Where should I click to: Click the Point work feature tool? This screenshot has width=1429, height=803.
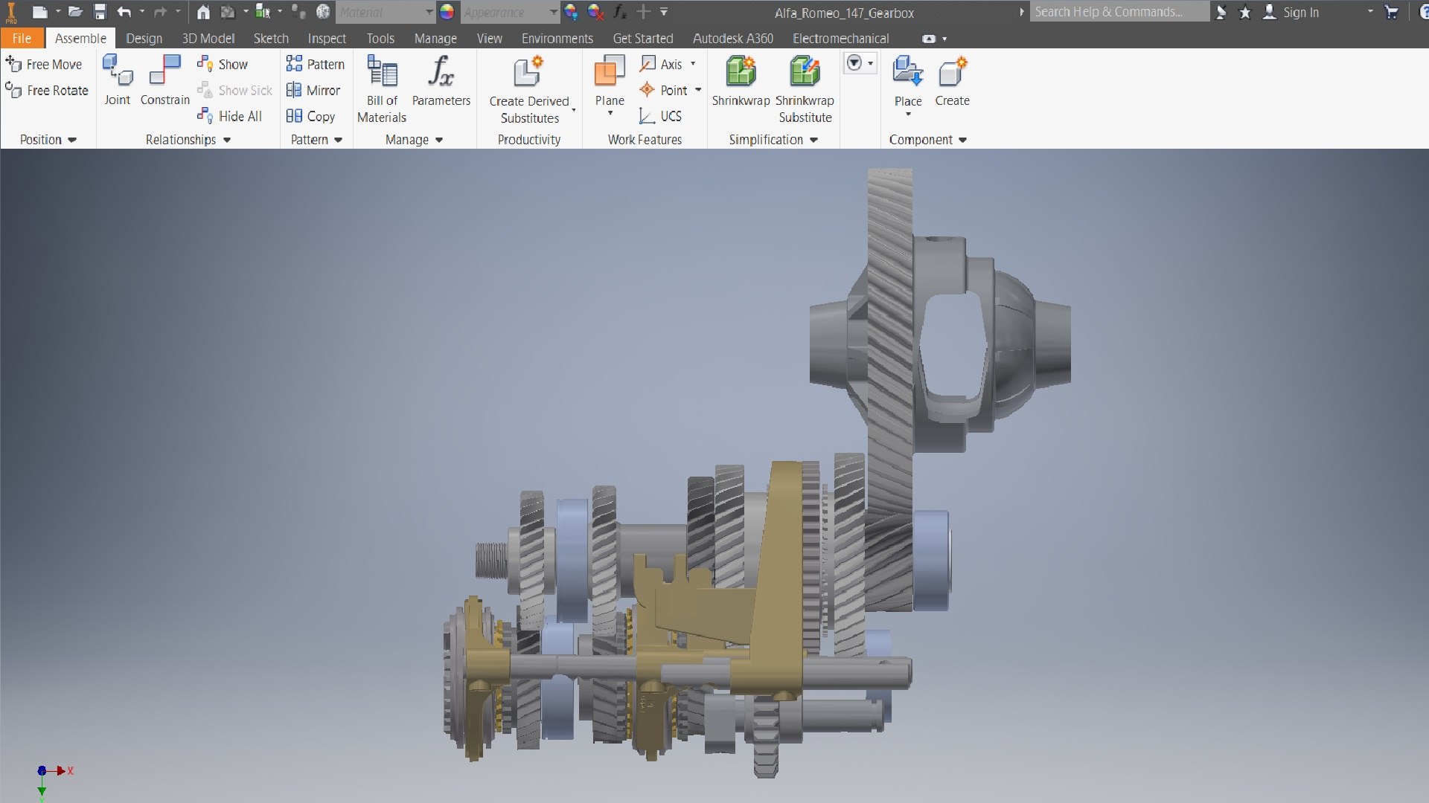(x=664, y=91)
